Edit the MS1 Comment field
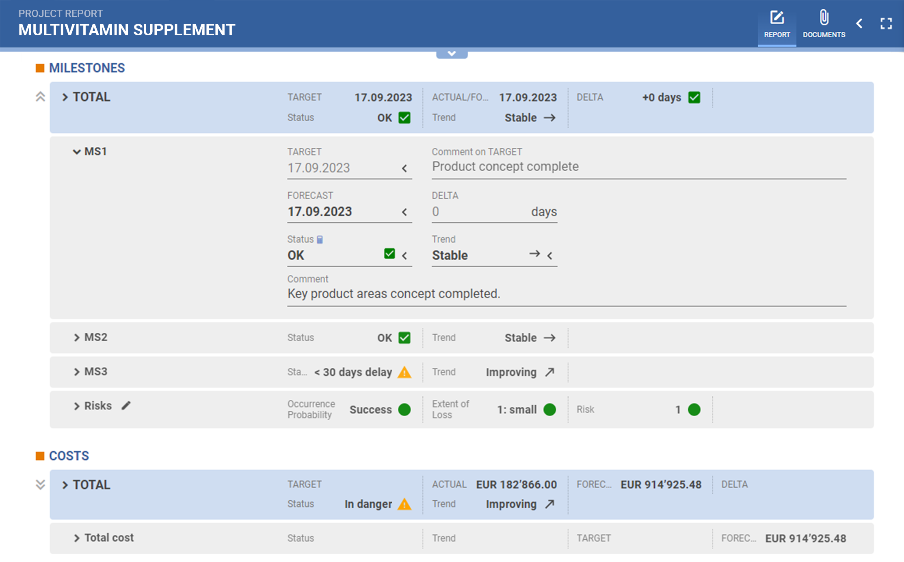904x562 pixels. click(x=567, y=294)
